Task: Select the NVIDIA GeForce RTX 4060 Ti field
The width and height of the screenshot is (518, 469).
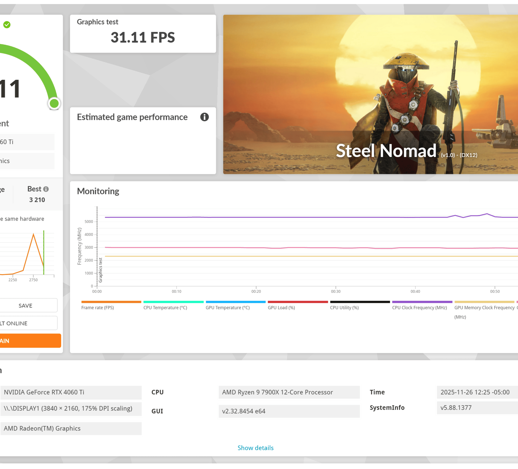Action: coord(71,392)
